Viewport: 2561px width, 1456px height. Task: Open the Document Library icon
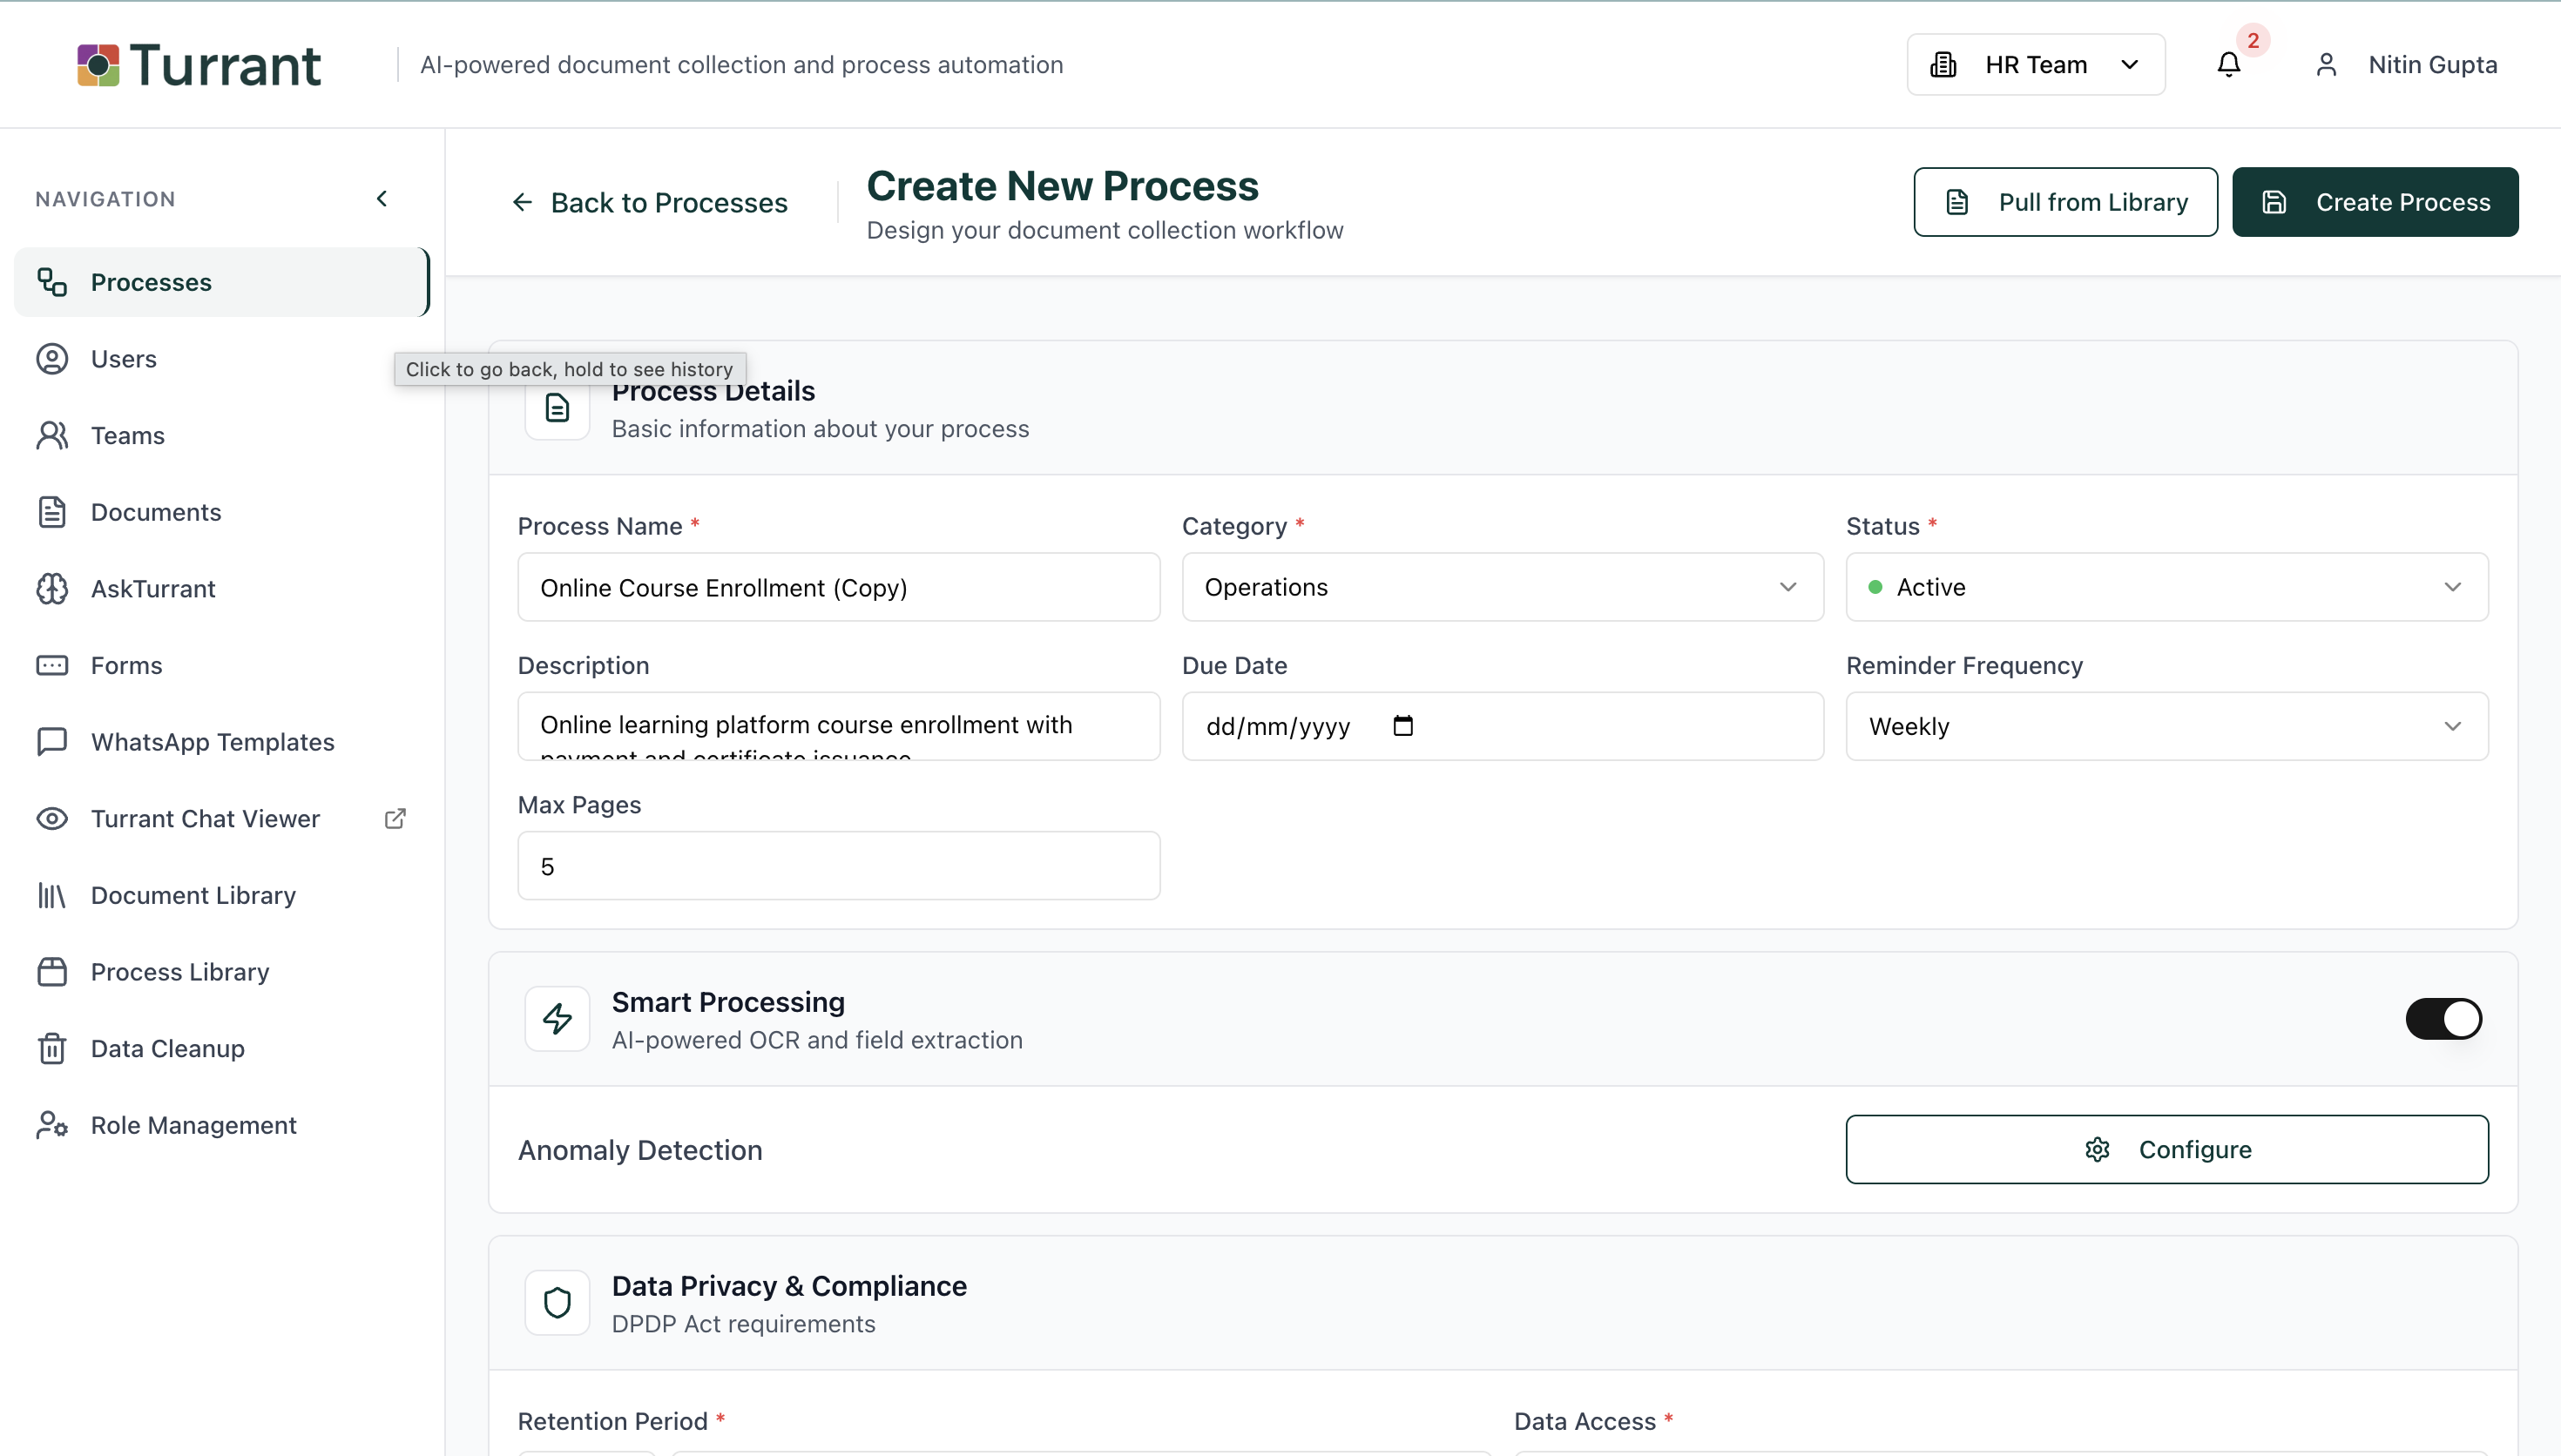53,895
